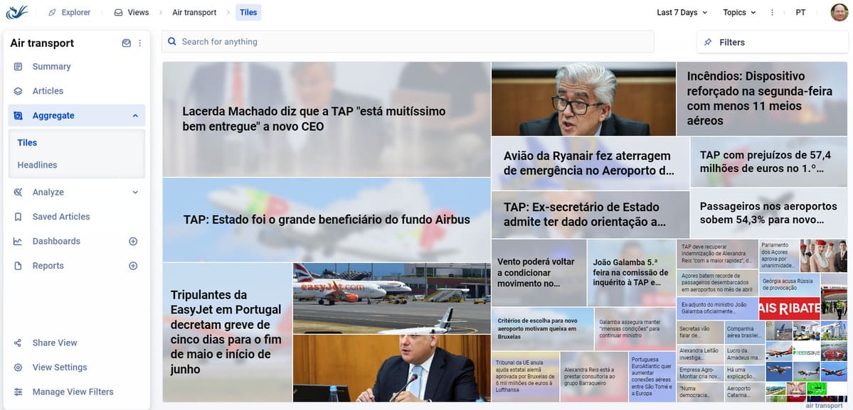The width and height of the screenshot is (853, 410).
Task: Click the user profile avatar
Action: tap(839, 13)
